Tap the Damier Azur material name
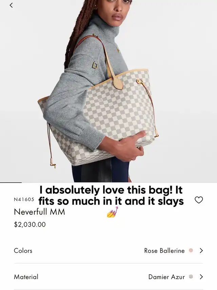The height and width of the screenshot is (290, 217). [166, 277]
